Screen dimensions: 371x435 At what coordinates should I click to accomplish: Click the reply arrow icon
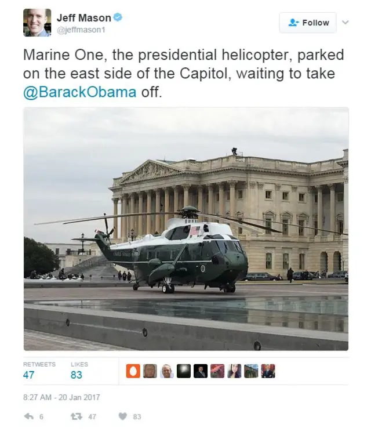point(29,416)
